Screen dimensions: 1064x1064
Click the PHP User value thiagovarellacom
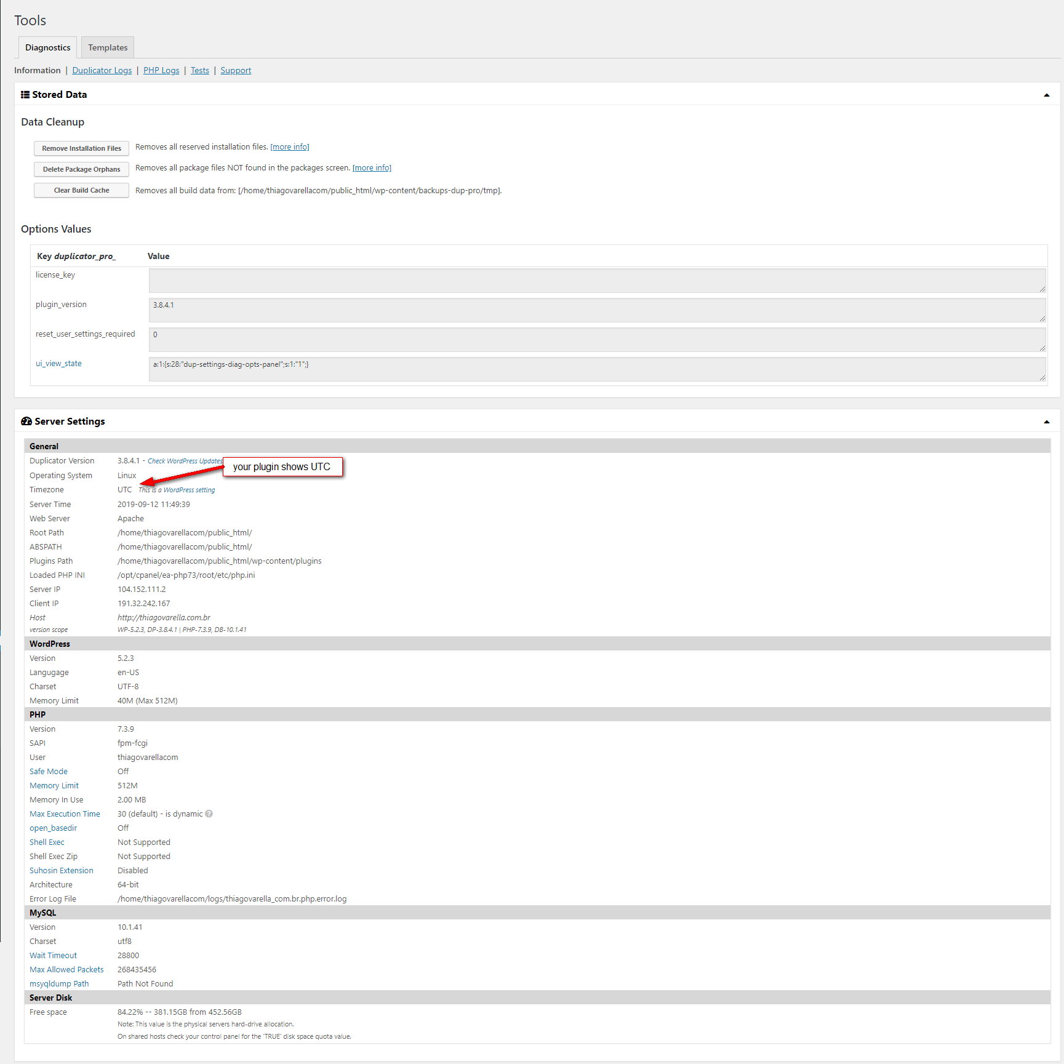click(148, 758)
